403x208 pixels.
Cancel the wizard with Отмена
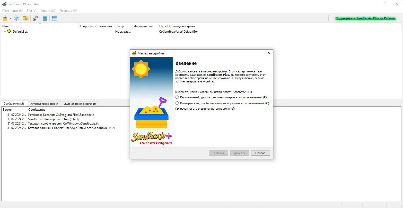[260, 153]
